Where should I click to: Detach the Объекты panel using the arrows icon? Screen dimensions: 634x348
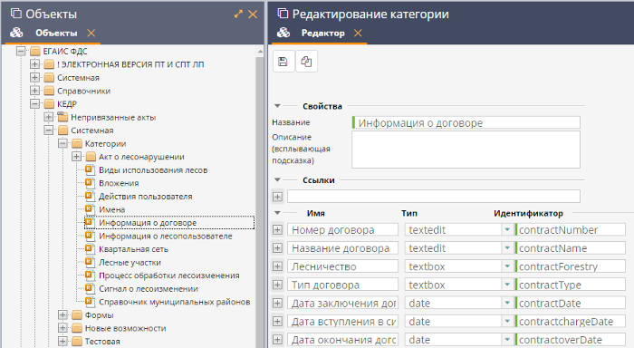point(238,14)
